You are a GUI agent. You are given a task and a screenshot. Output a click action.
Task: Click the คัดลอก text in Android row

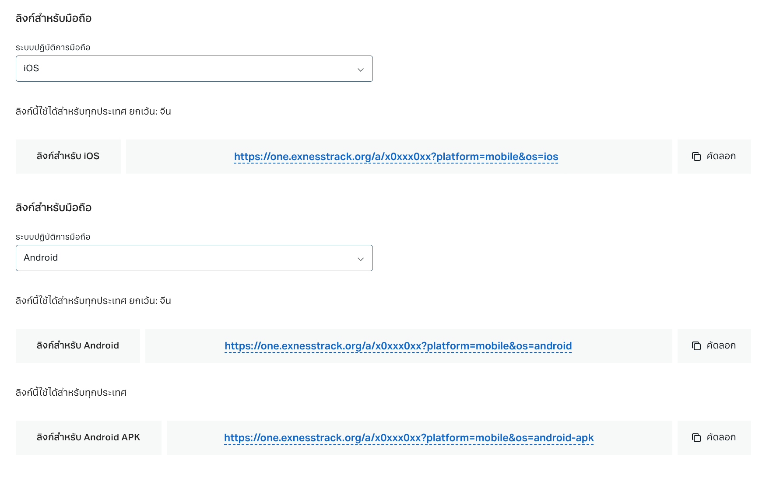pyautogui.click(x=721, y=345)
